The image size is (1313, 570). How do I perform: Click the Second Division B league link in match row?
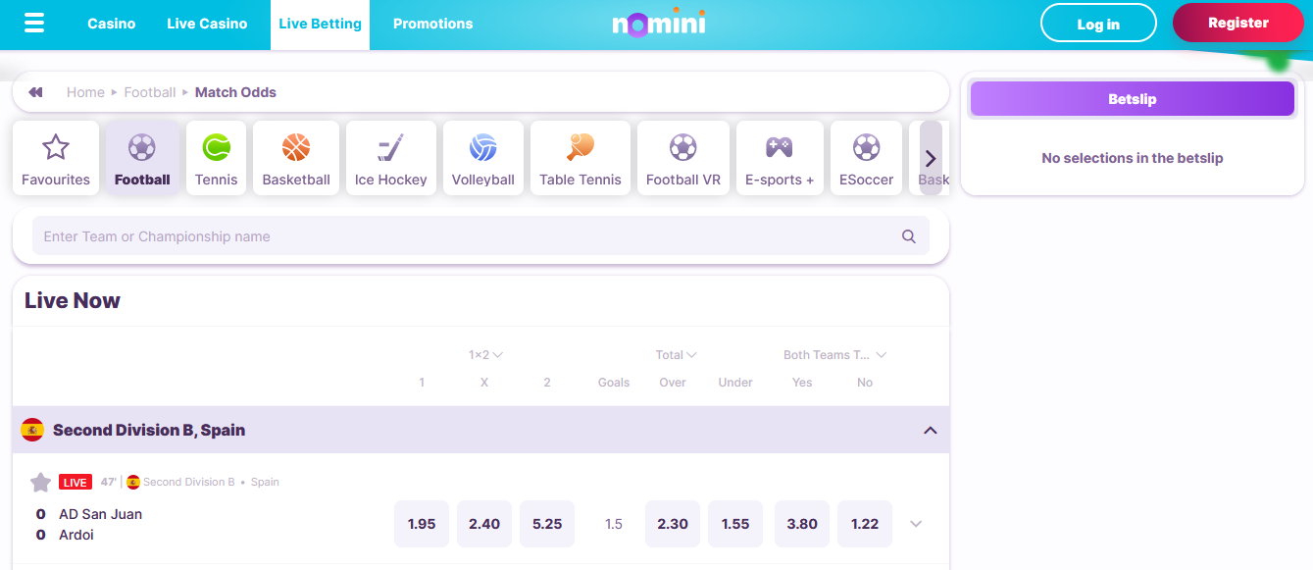(189, 482)
